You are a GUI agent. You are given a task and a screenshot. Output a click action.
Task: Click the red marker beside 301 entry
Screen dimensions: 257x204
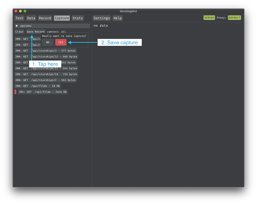click(16, 92)
